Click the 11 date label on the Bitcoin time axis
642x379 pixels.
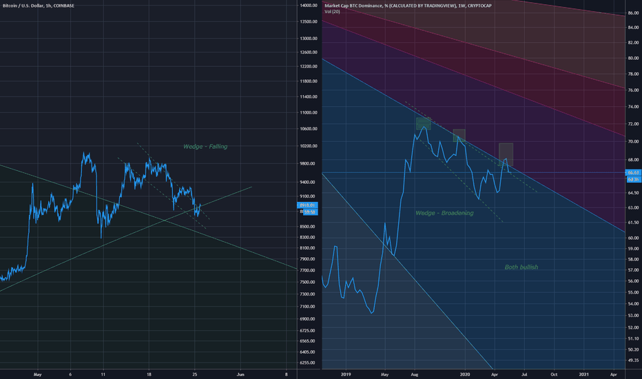(x=103, y=374)
